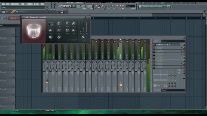
Task: Toggle the mute LED on Master track
Action: coord(47,65)
